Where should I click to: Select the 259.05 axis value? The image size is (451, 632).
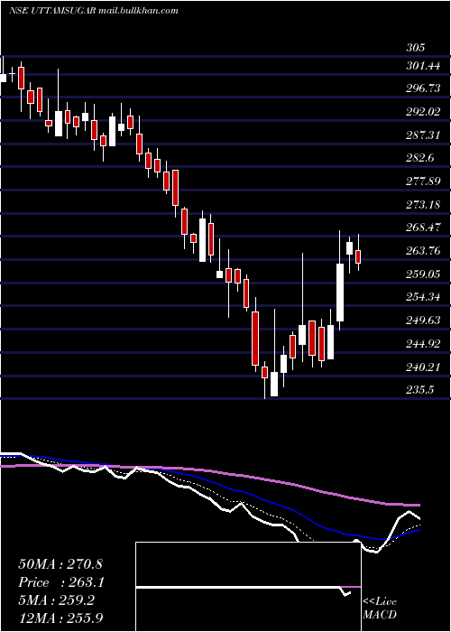tap(423, 274)
